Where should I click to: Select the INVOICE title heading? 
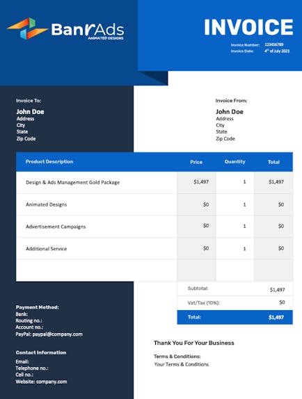click(248, 27)
